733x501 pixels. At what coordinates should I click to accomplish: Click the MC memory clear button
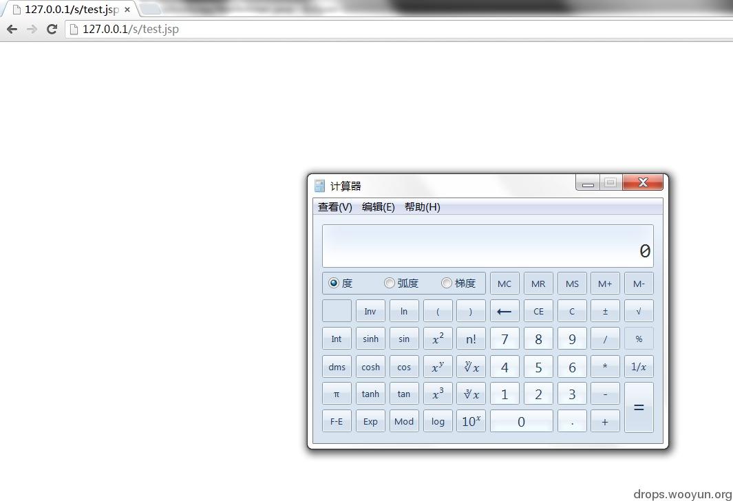pyautogui.click(x=504, y=284)
